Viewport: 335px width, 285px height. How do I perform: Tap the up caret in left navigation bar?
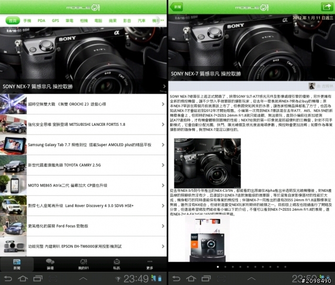click(83, 279)
